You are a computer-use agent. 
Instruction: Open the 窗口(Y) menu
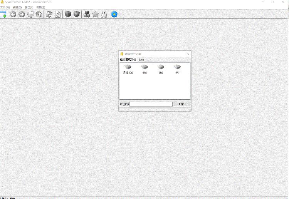[x=29, y=7]
